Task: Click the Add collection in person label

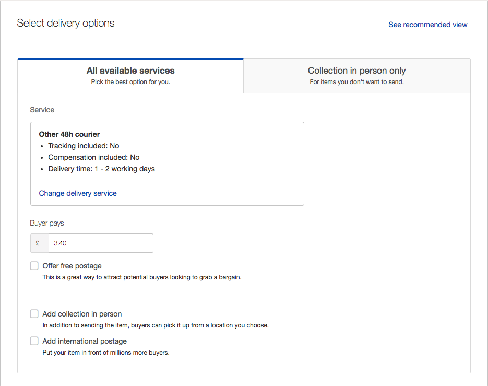Action: point(82,314)
